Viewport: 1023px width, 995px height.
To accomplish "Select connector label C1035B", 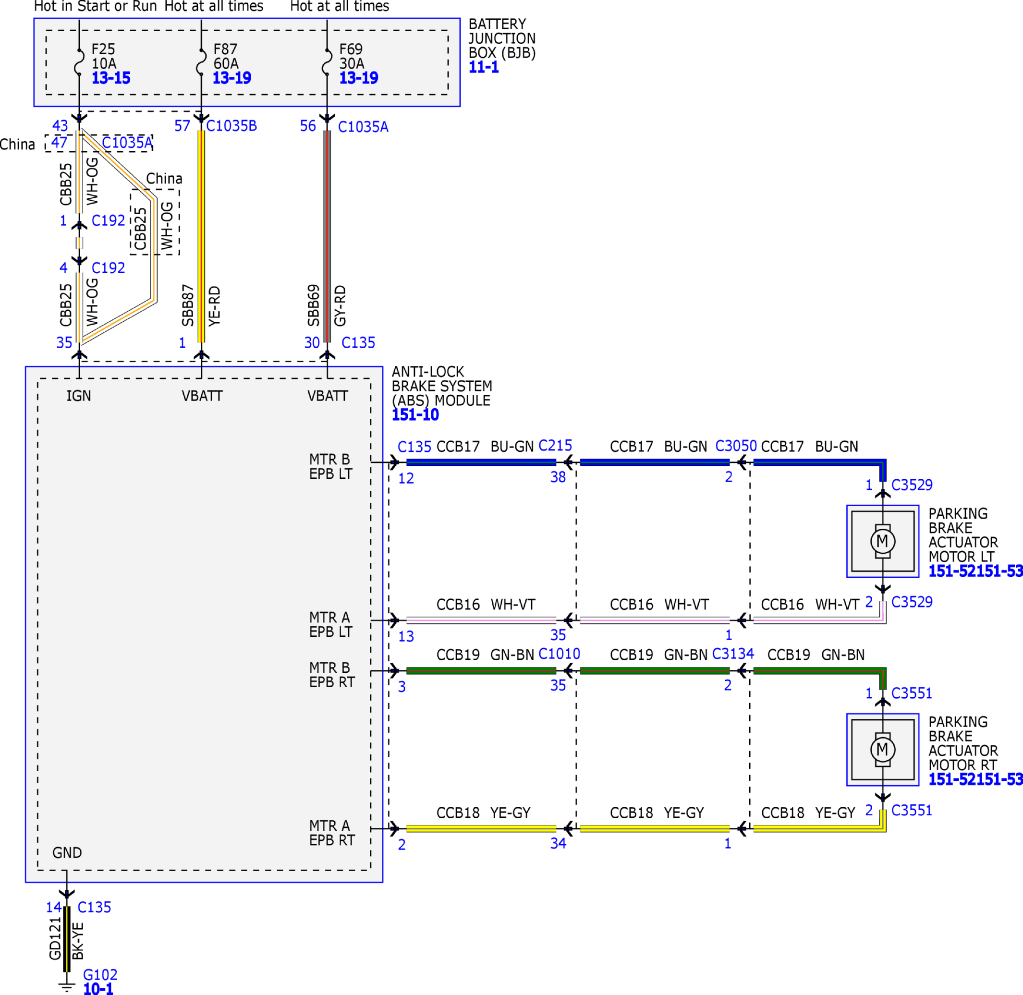I will 231,126.
